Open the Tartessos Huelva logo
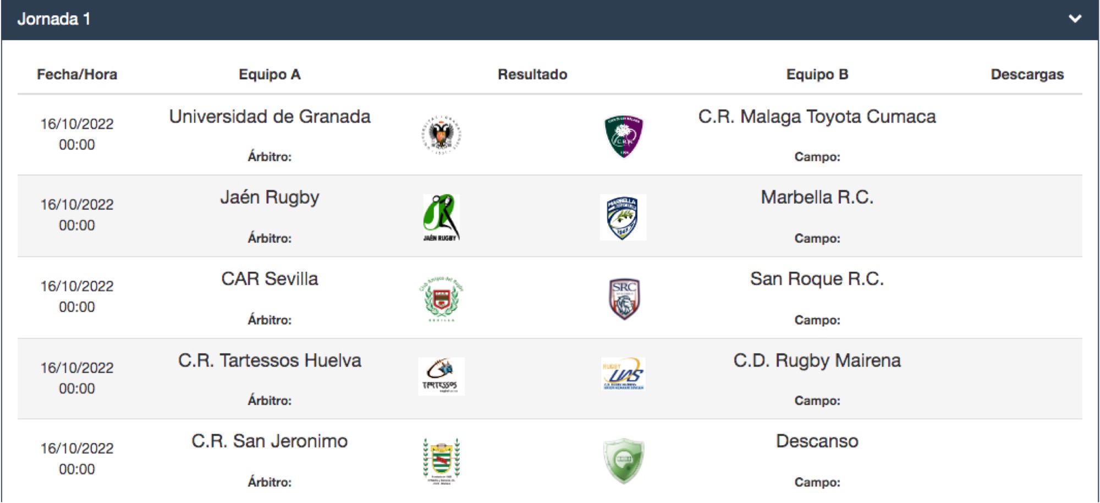 441,376
